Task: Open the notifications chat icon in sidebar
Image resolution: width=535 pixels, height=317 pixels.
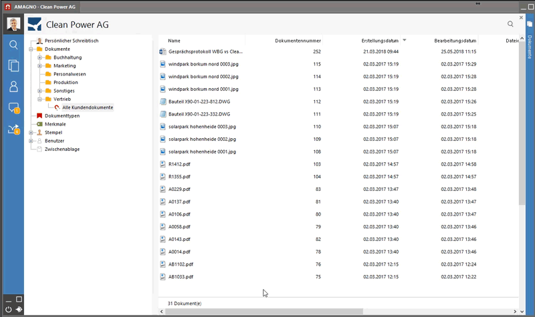Action: pos(13,108)
